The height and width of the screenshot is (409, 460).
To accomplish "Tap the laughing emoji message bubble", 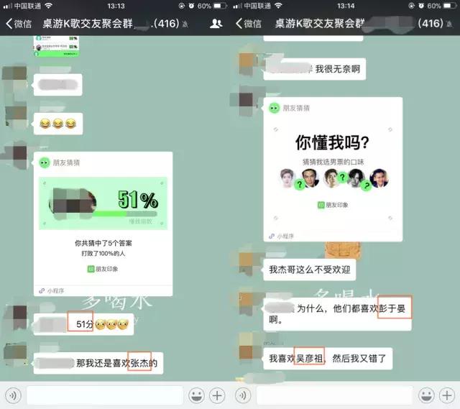I will (58, 124).
